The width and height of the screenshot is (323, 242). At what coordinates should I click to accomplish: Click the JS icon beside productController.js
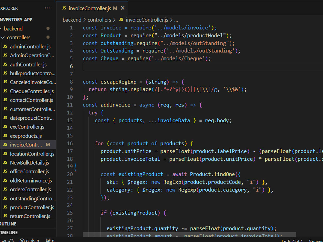(5, 207)
